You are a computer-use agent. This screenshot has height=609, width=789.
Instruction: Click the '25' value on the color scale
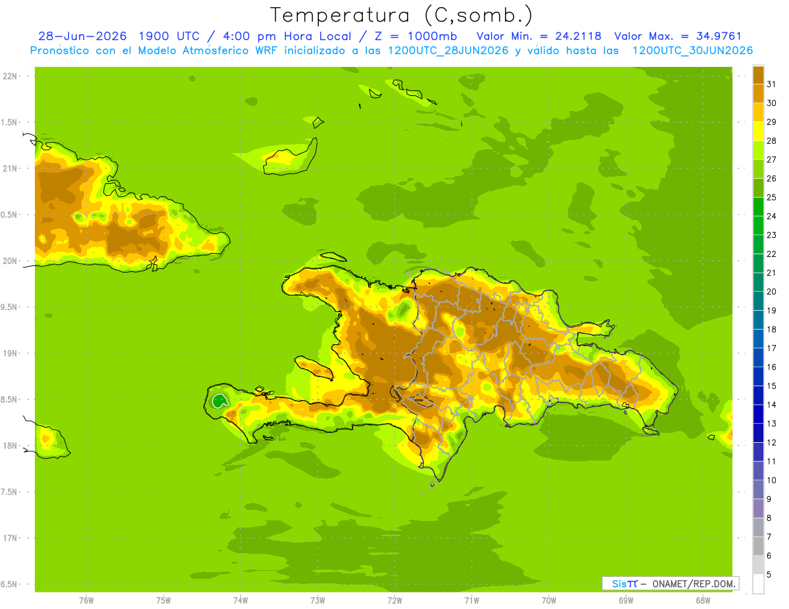[x=772, y=197]
